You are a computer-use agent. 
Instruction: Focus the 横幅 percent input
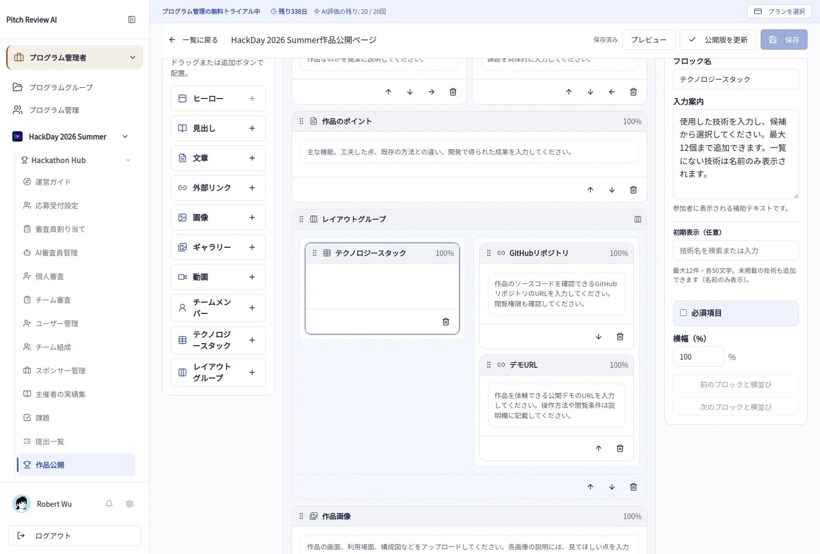tap(699, 357)
